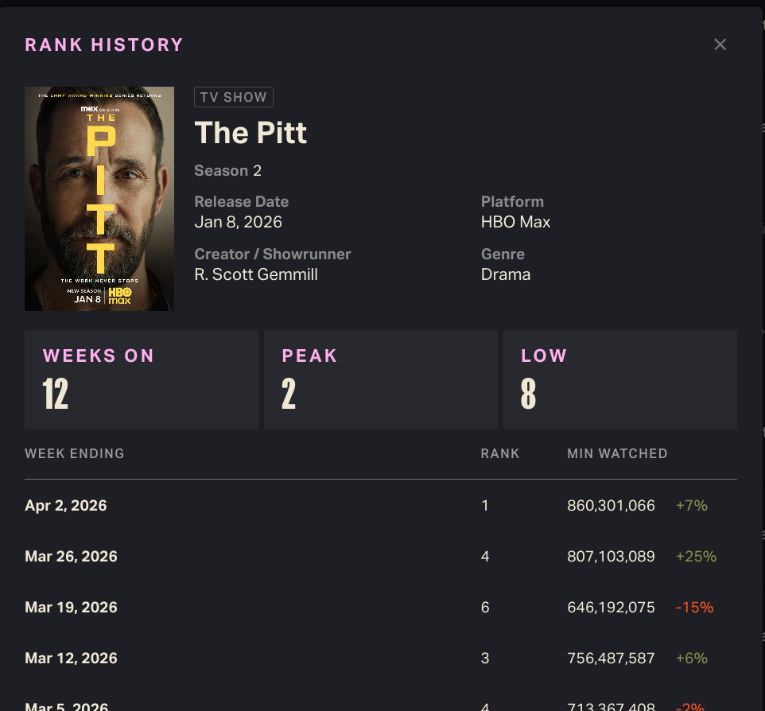Click The Pitt poster thumbnail

pos(99,199)
